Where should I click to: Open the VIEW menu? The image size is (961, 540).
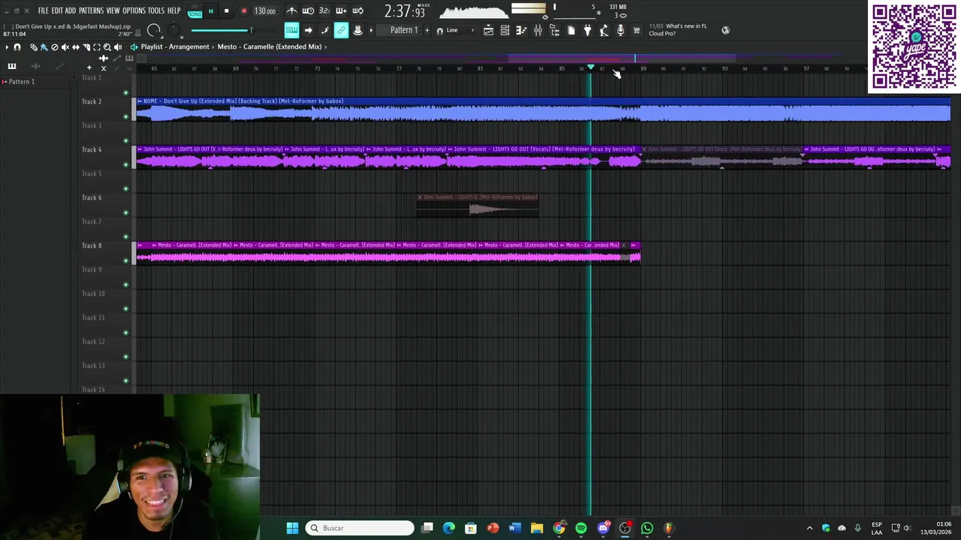click(x=113, y=10)
